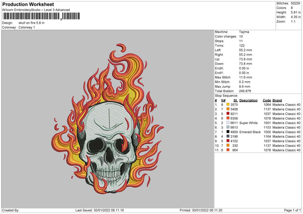Select stitch count 6611 in row 5
This screenshot has height=214, width=303.
[234, 123]
